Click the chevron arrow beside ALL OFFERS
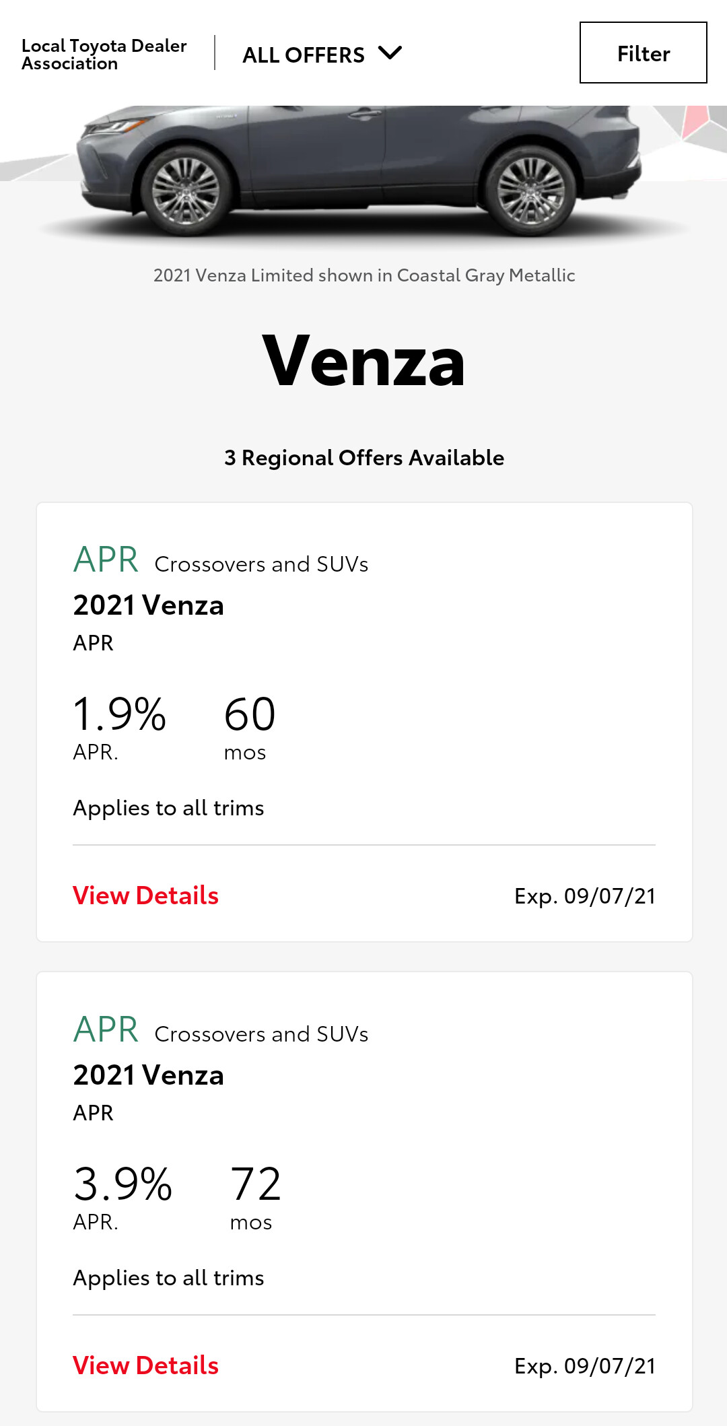This screenshot has height=1426, width=727. pyautogui.click(x=390, y=53)
